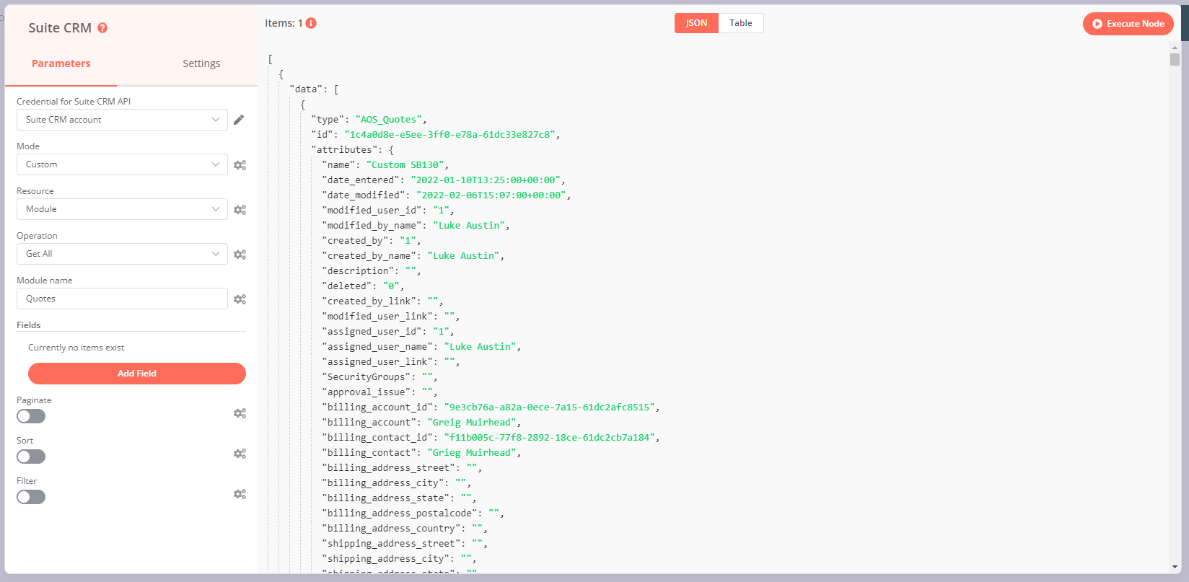The image size is (1189, 582).
Task: Open the gear options for Module name
Action: (240, 299)
